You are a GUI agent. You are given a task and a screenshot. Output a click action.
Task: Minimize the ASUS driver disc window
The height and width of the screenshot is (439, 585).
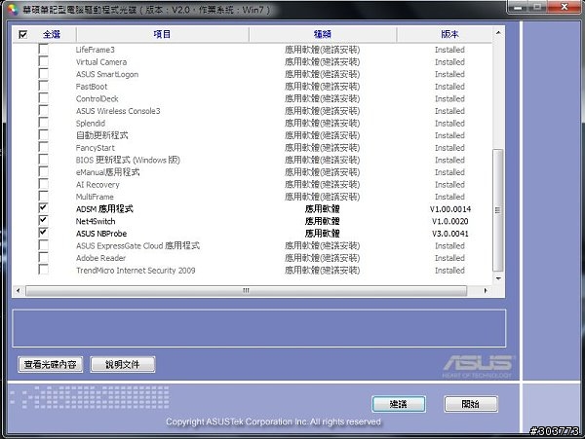[x=520, y=7]
